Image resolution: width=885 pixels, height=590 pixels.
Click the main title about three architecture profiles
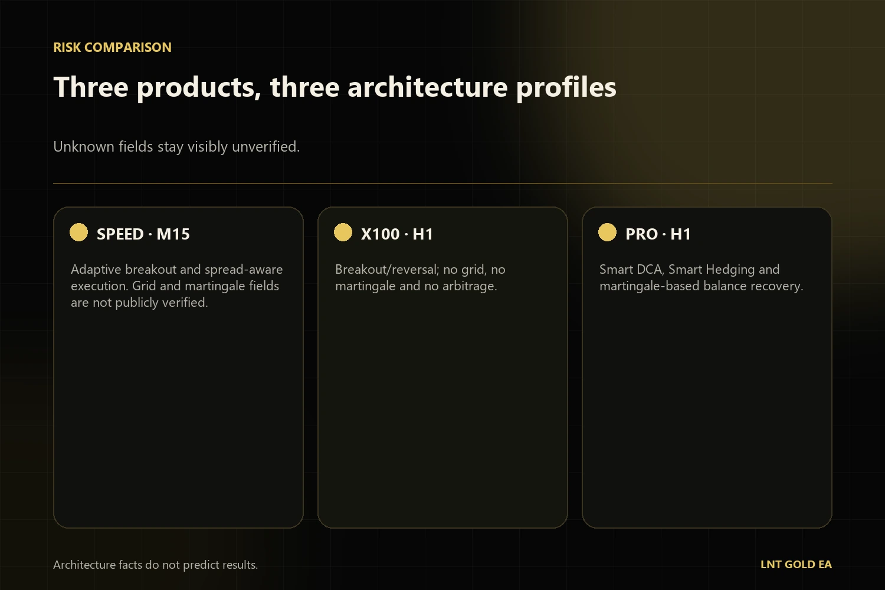pos(335,87)
